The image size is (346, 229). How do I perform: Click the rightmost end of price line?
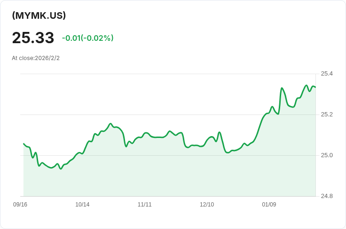point(315,87)
